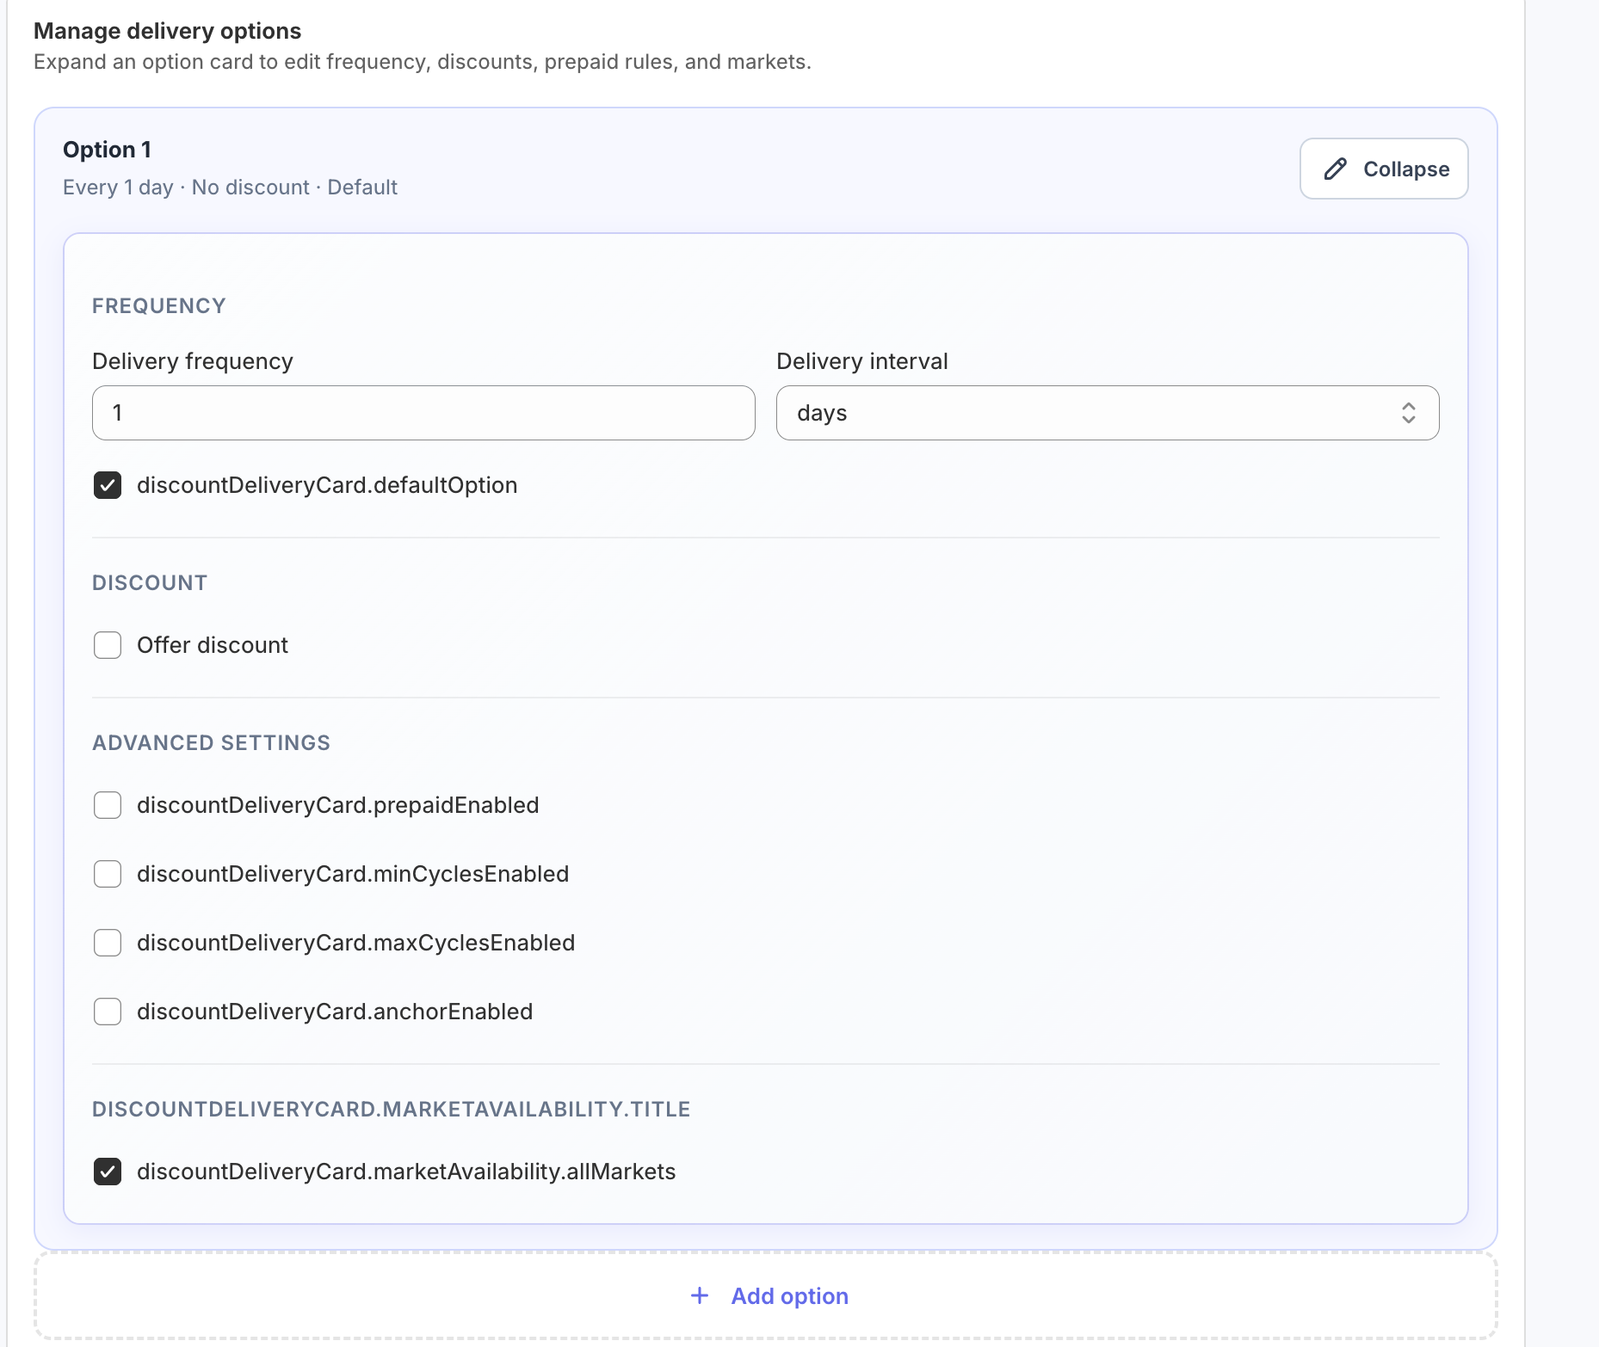
Task: Click the DISCOUNTDELIVERYCARD.MARKETAVAILABILITY.TITLE label
Action: [x=392, y=1110]
